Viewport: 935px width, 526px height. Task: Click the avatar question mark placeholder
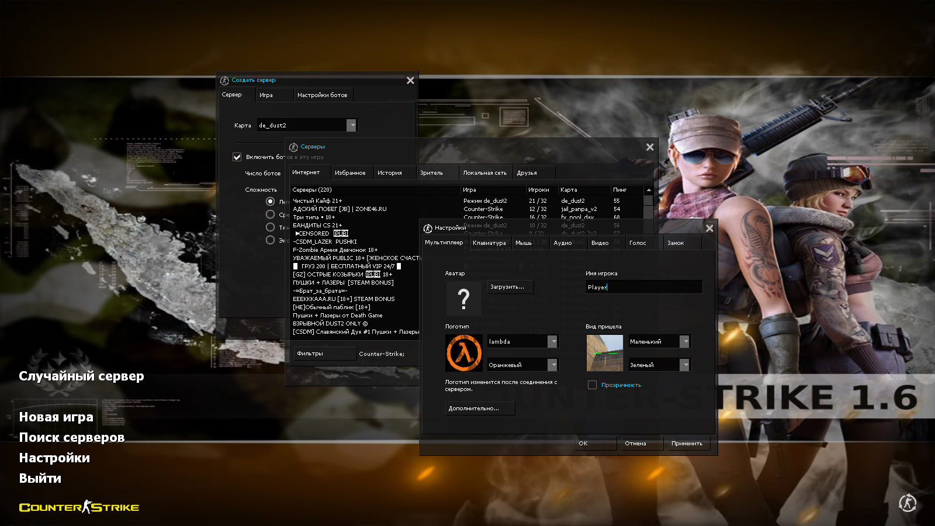pos(464,299)
